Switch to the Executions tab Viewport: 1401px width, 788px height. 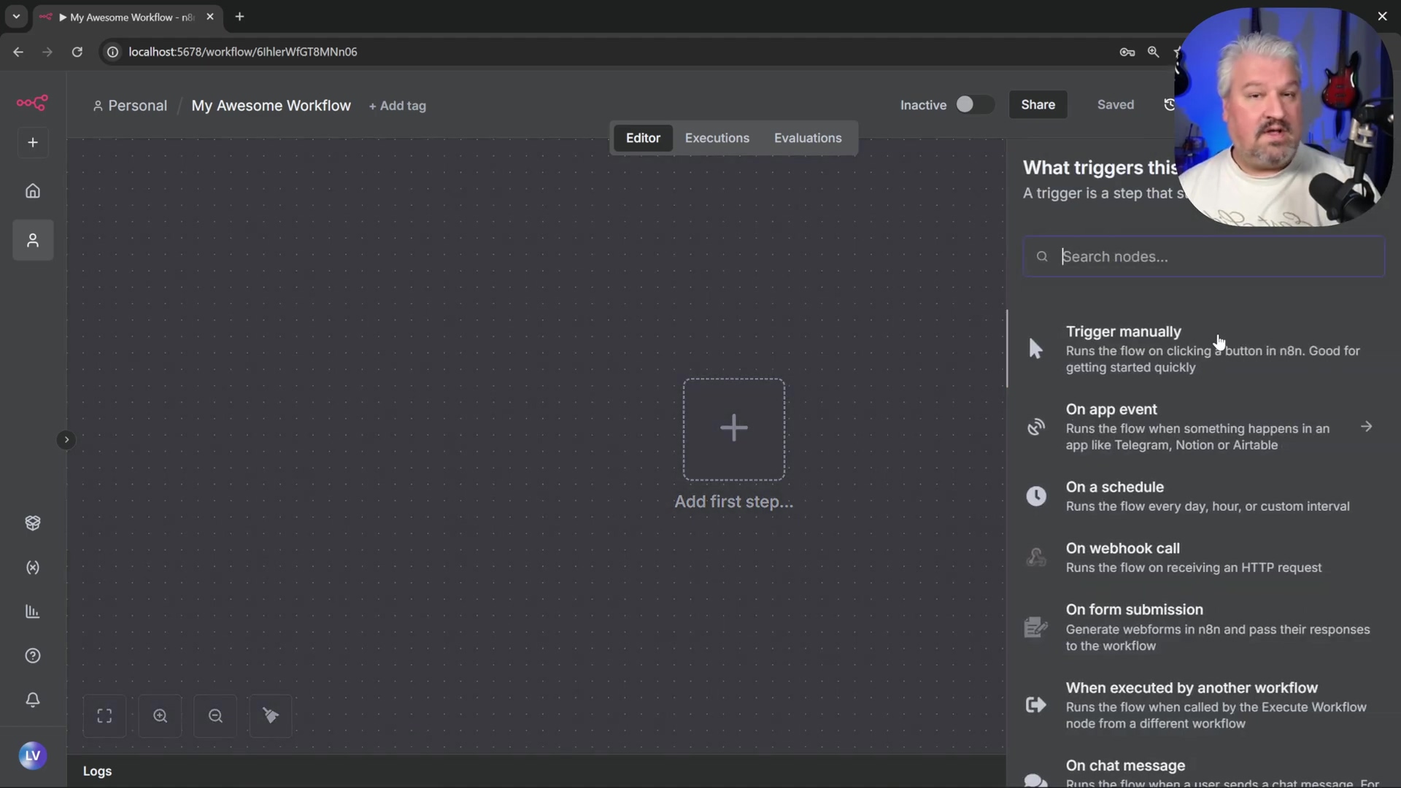tap(717, 138)
